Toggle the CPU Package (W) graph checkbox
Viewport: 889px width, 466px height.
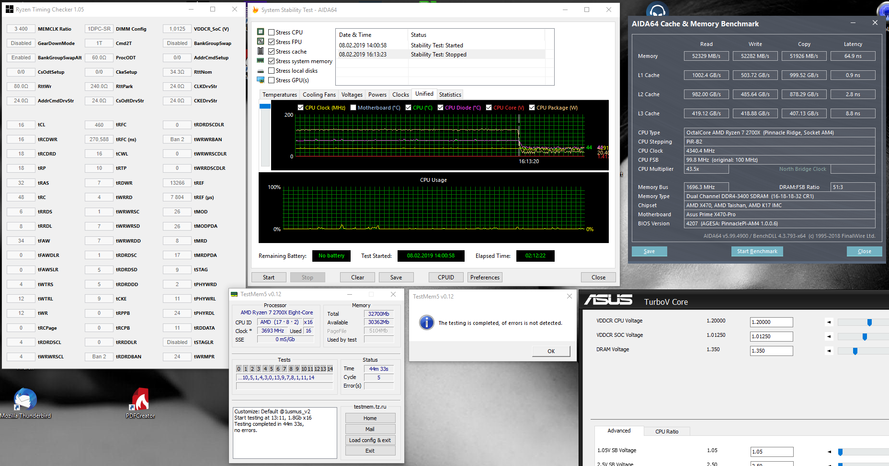click(x=532, y=108)
